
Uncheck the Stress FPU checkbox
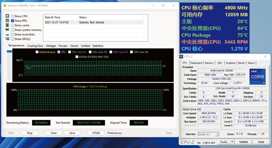[x=13, y=21]
